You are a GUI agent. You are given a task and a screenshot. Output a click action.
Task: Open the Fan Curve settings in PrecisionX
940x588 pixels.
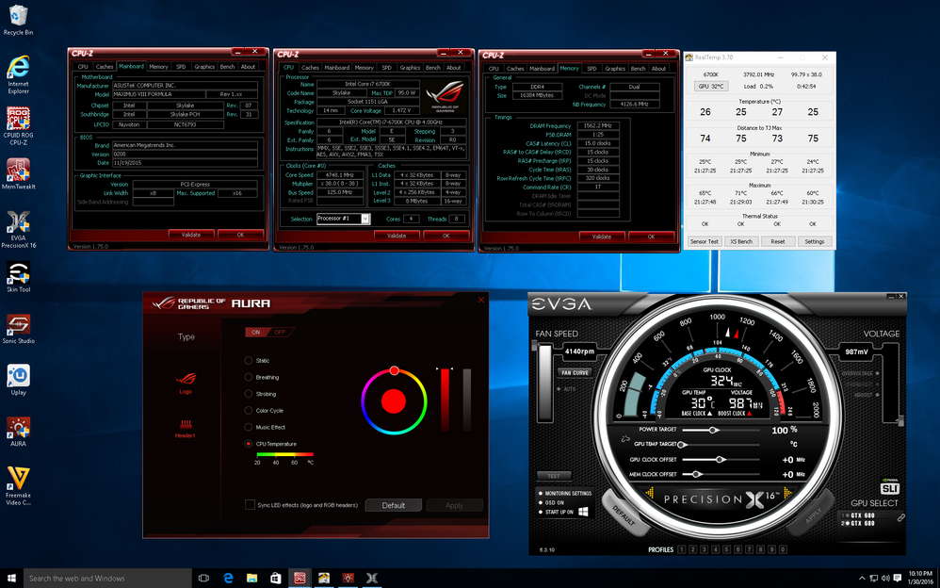point(575,372)
